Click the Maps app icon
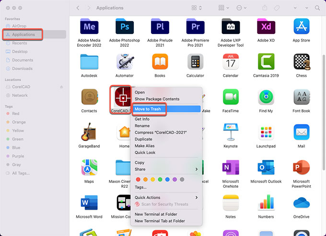 click(89, 167)
